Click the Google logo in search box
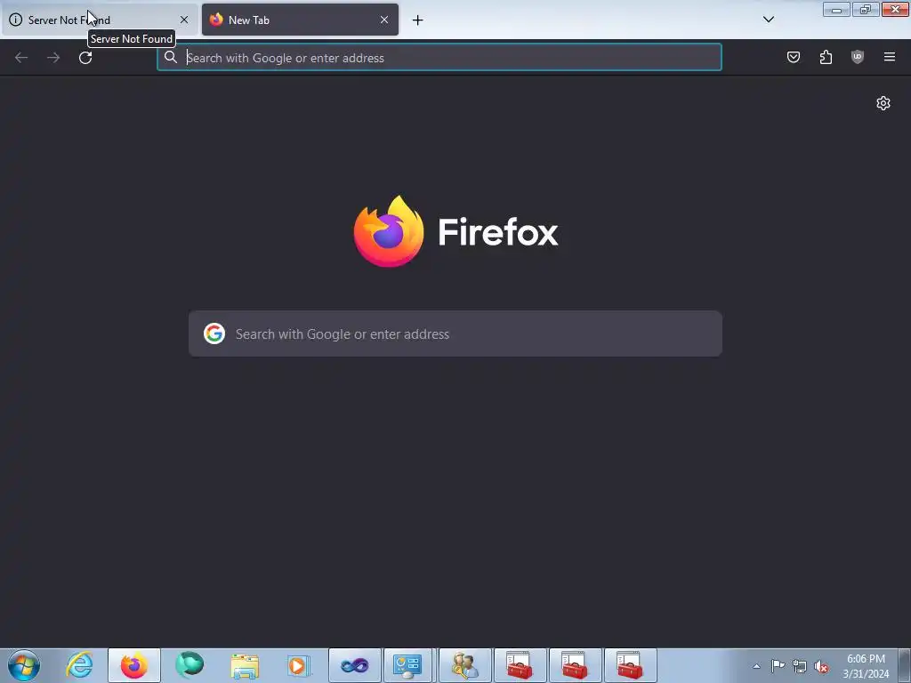Viewport: 911px width, 683px height. click(214, 333)
